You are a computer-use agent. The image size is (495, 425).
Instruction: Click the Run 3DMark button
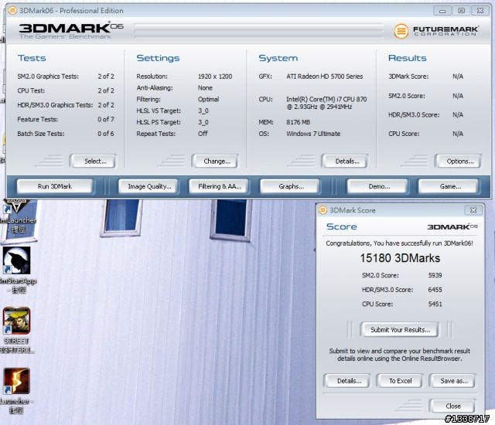pos(55,186)
